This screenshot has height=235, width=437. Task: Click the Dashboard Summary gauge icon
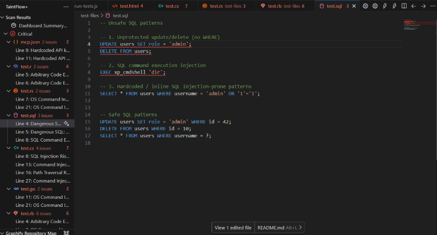13,25
